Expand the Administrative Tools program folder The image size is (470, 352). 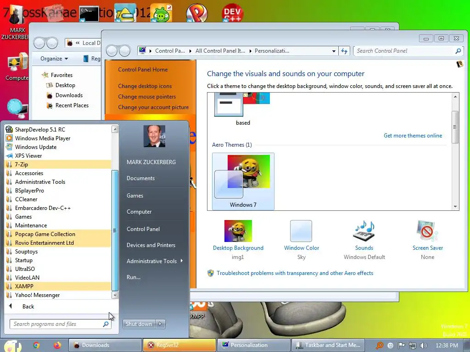pyautogui.click(x=58, y=181)
